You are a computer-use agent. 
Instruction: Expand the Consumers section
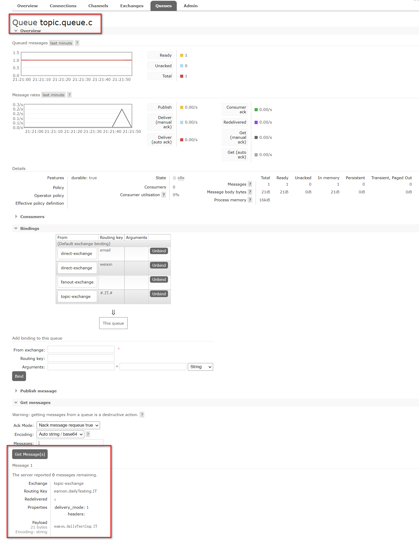(x=32, y=217)
